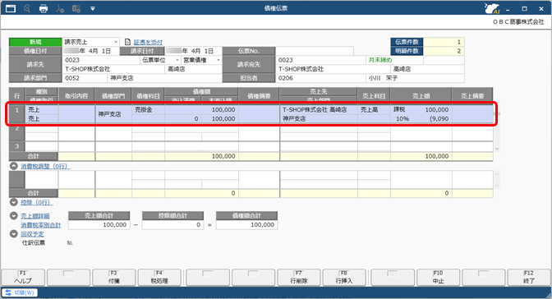The width and height of the screenshot is (552, 299).
Task: Click the AI cloud assistant icon
Action: point(492,8)
